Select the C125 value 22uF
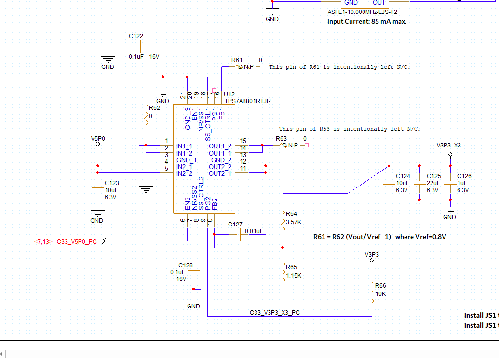Image resolution: width=499 pixels, height=358 pixels. click(x=433, y=183)
